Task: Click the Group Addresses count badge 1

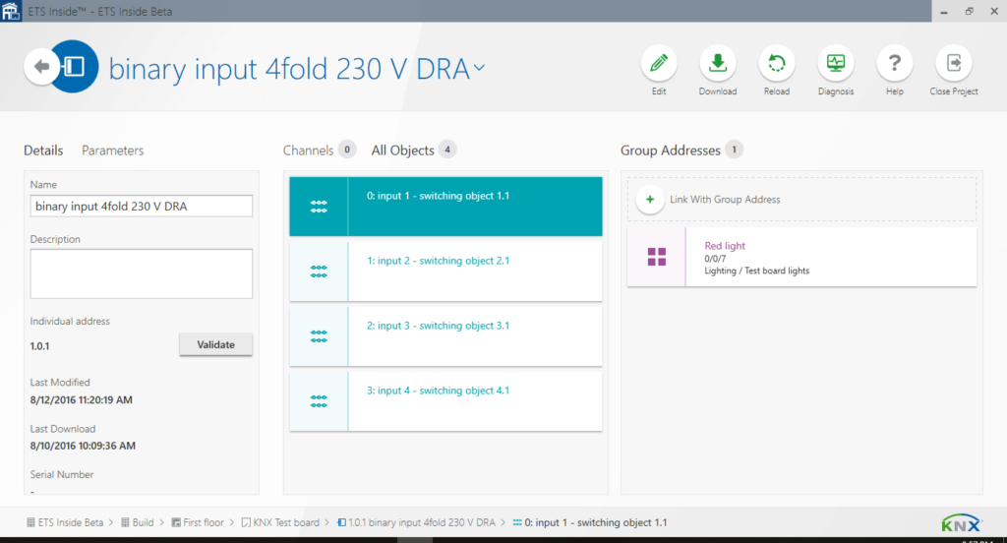Action: pos(734,150)
